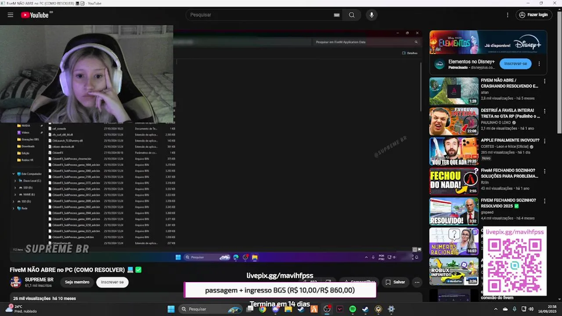Open File Explorer from the taskbar
This screenshot has height=316, width=562.
click(x=288, y=309)
